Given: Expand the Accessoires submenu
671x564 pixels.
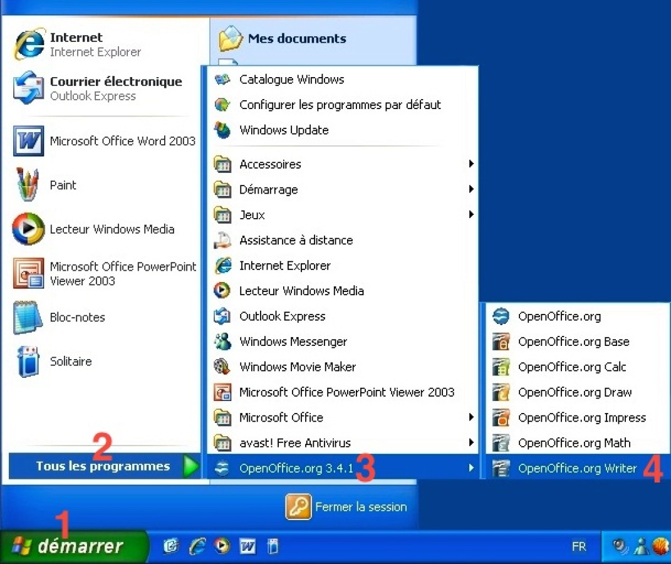Looking at the screenshot, I should coord(342,164).
